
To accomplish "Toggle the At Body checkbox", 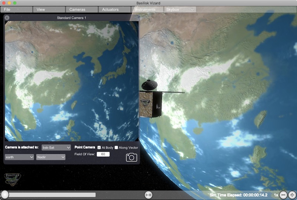I will 99,148.
